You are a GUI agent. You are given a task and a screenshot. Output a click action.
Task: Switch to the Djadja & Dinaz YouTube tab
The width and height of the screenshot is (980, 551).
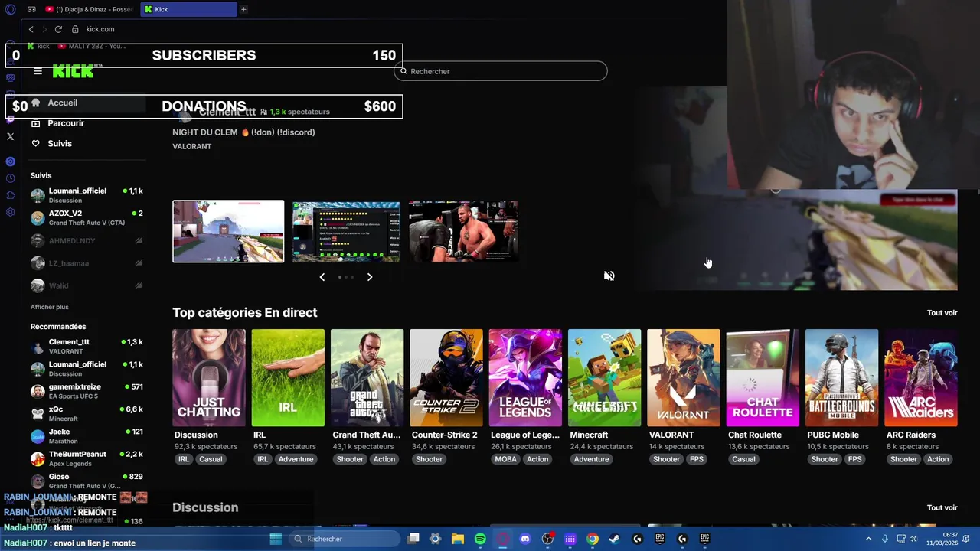tap(90, 9)
